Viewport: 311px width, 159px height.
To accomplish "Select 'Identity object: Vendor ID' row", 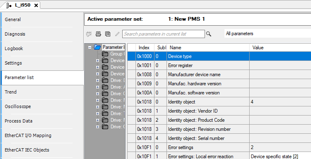I will [219, 111].
